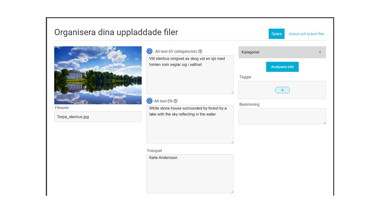Click the blue info icon beside Alt-text-EN

(x=149, y=101)
